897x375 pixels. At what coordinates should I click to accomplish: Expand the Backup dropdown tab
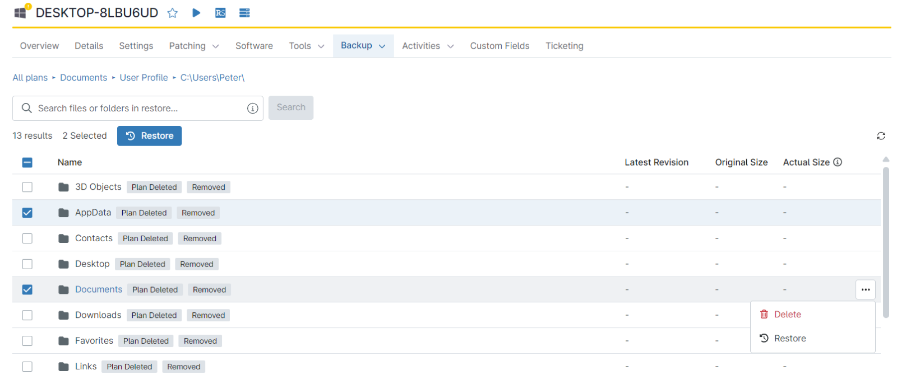363,46
